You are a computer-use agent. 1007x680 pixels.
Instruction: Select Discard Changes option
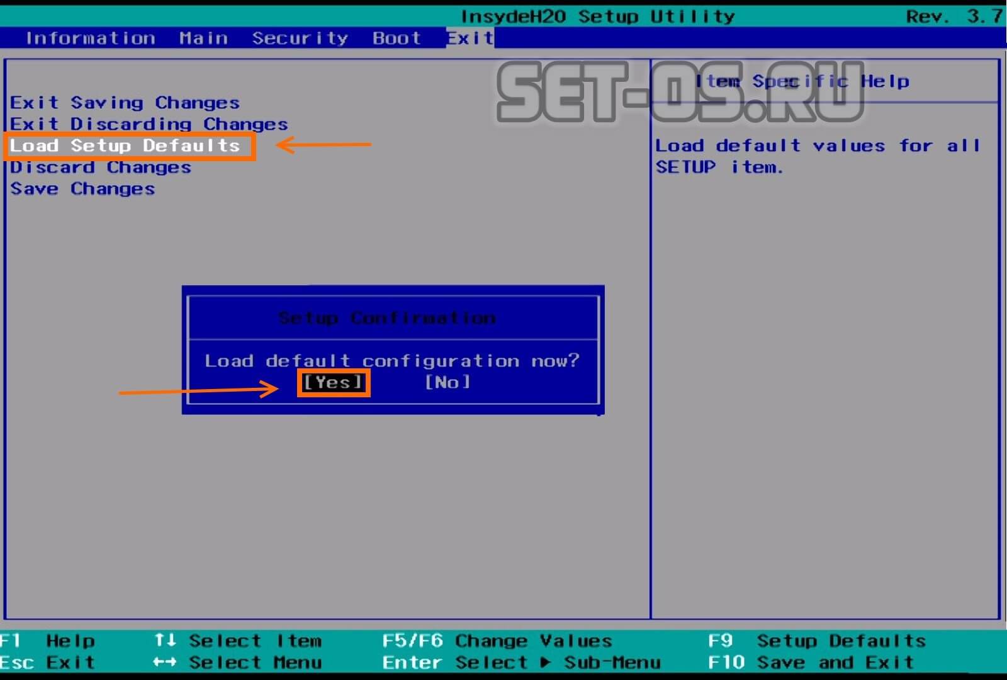click(101, 167)
